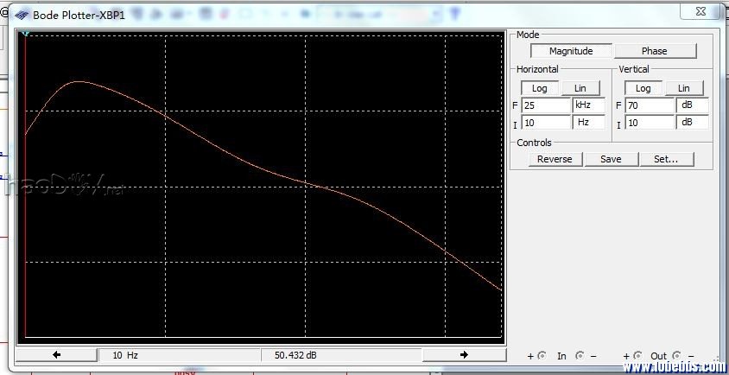
Task: Click the Vertical final value field with 70
Action: pos(650,105)
